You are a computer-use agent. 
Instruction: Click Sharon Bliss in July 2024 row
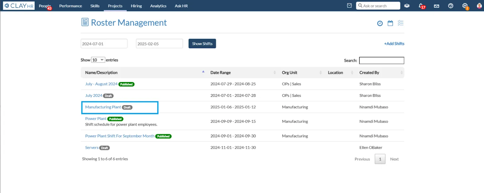point(370,95)
